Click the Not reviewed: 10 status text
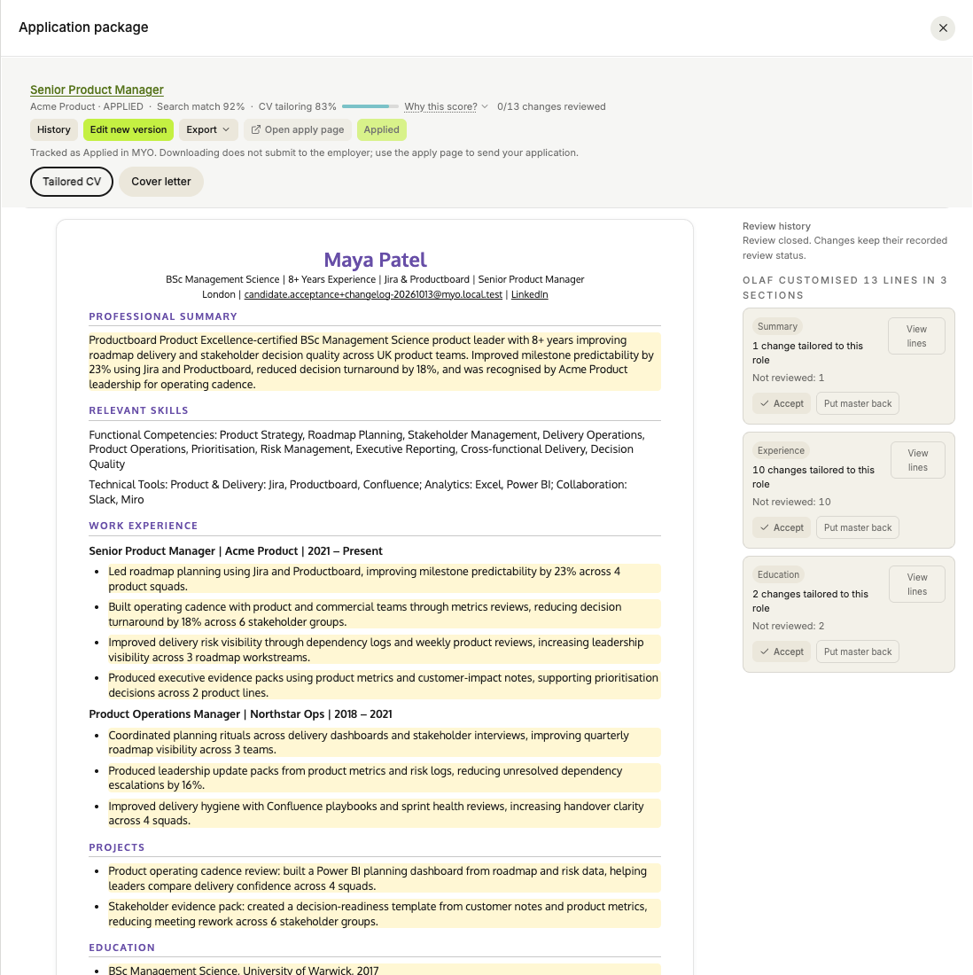 [x=791, y=502]
